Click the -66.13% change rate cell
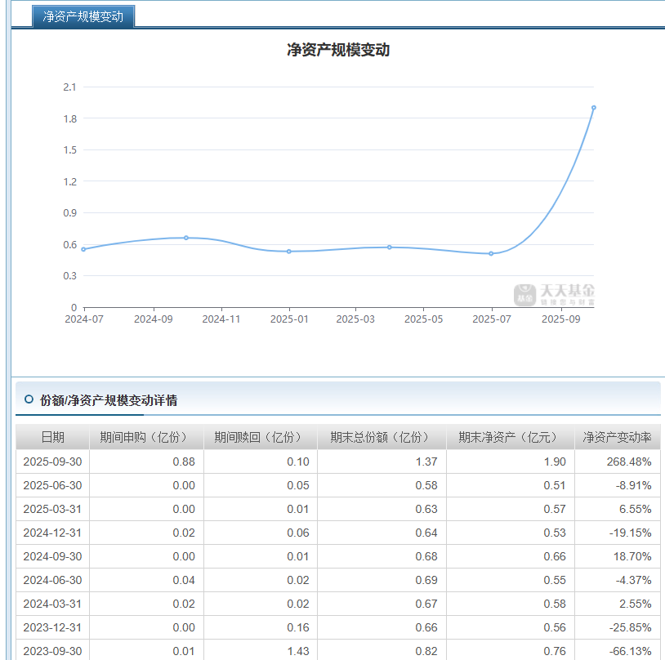This screenshot has width=665, height=660. [617, 651]
